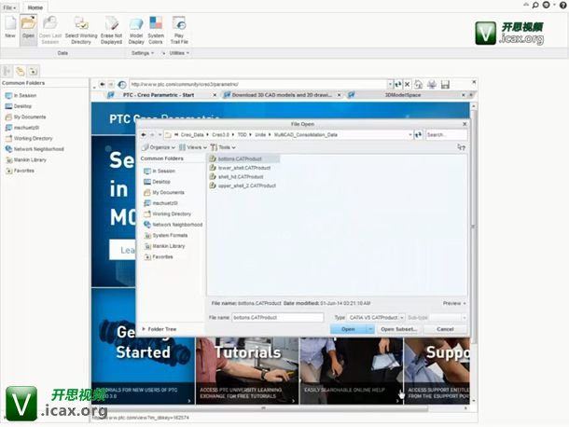Click MultiCAD_Consolidation_Data path segment
The image size is (569, 427).
coord(306,134)
